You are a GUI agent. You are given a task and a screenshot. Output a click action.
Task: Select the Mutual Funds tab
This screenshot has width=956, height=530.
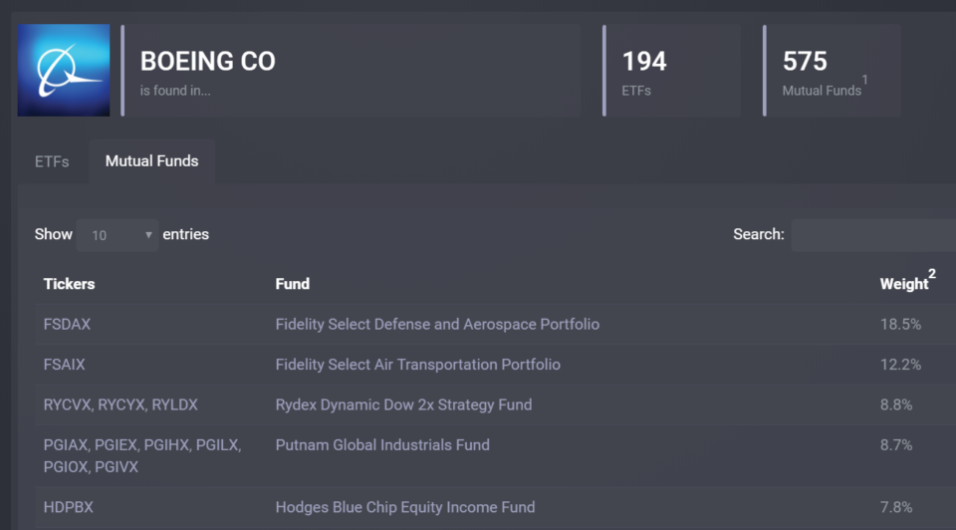point(151,161)
